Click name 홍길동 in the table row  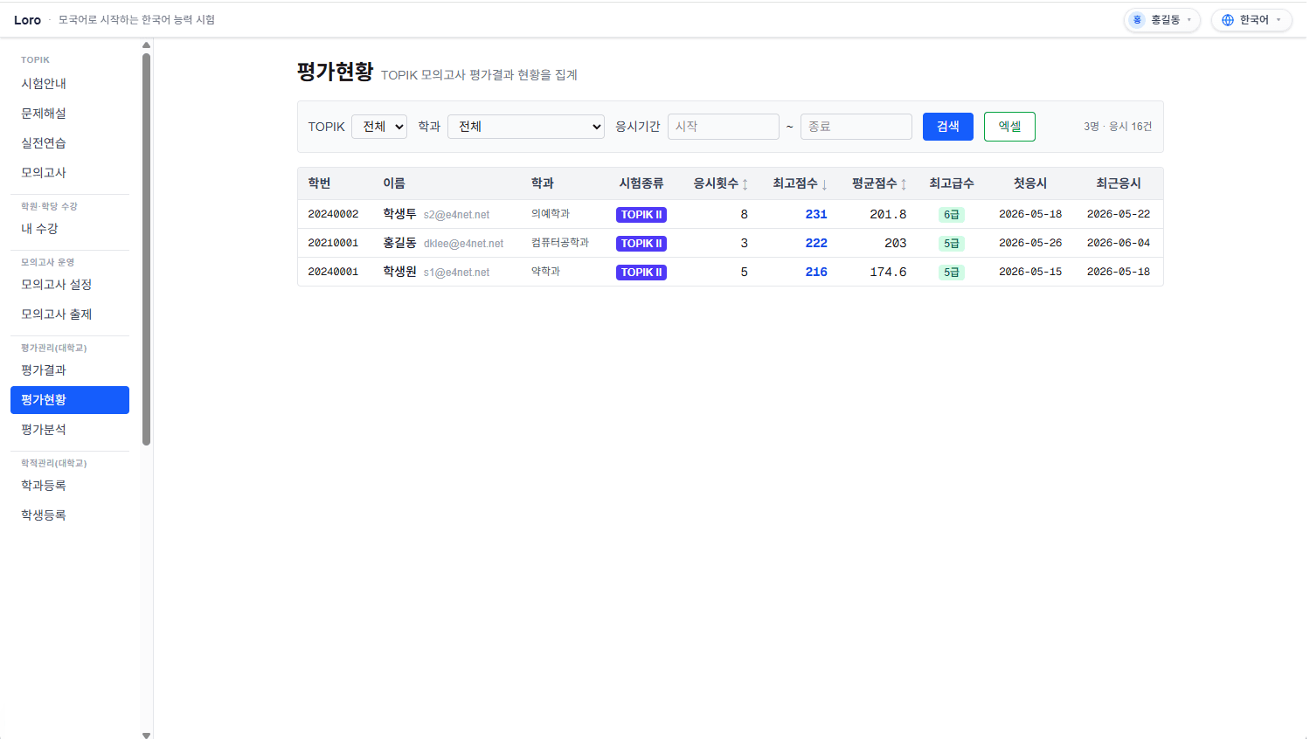pos(399,243)
